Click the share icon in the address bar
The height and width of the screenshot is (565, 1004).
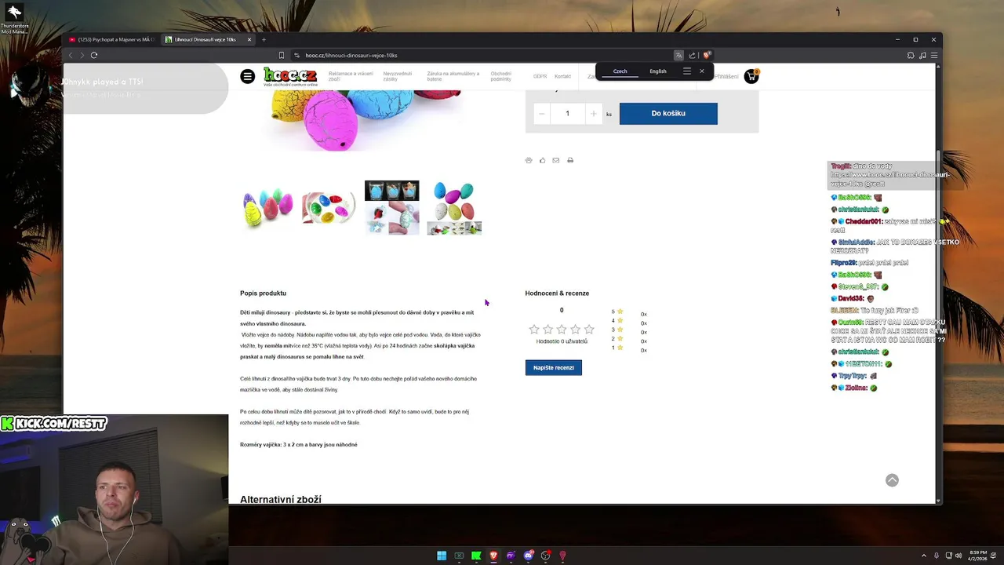click(692, 55)
